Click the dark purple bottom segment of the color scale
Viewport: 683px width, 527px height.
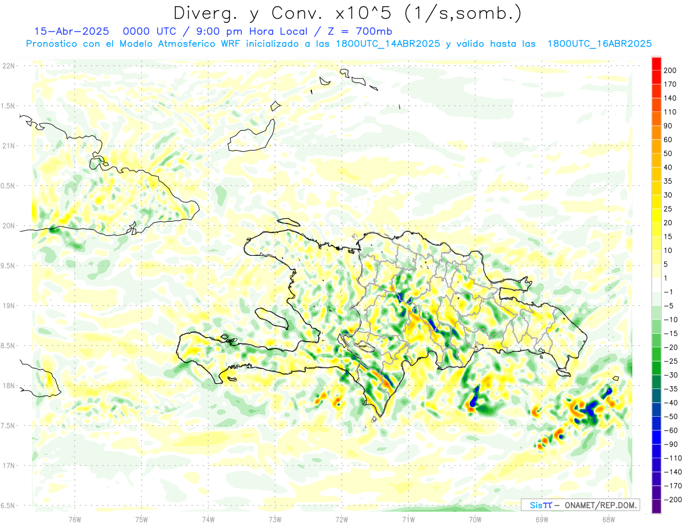657,507
